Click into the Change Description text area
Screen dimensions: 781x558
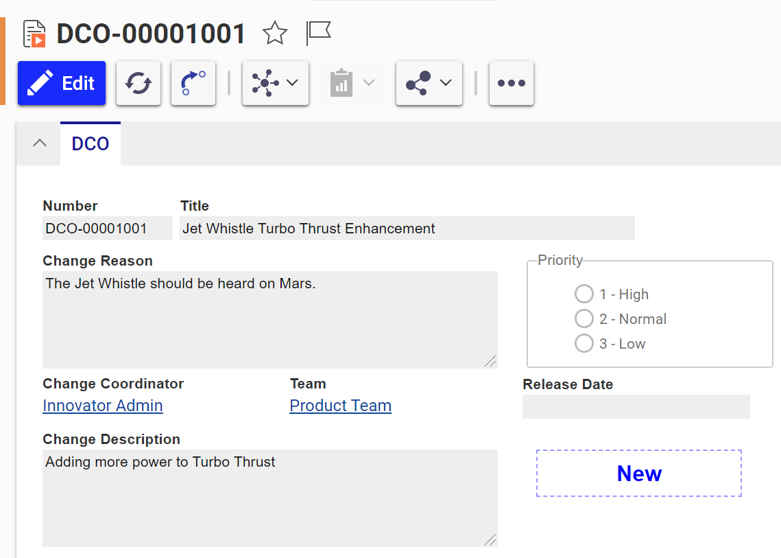[270, 498]
